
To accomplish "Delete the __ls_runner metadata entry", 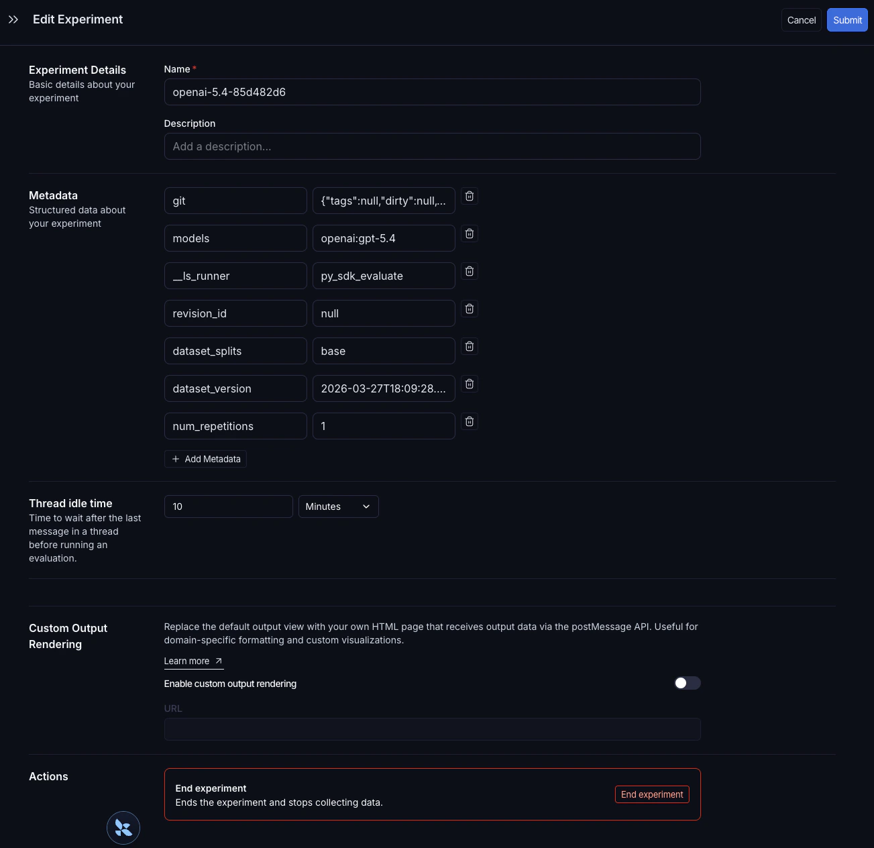I will coord(470,271).
